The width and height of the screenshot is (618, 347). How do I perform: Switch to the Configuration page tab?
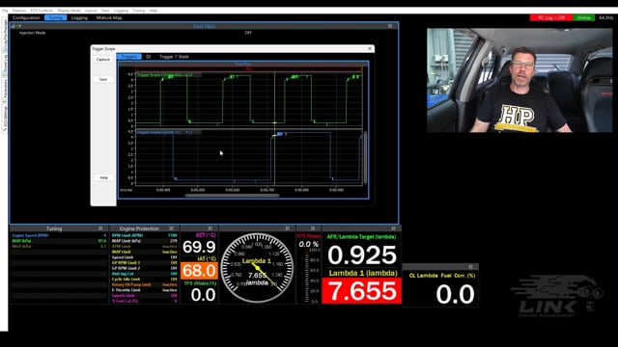[x=26, y=17]
